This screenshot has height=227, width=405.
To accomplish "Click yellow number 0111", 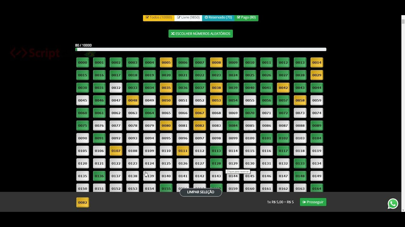I will [x=183, y=151].
